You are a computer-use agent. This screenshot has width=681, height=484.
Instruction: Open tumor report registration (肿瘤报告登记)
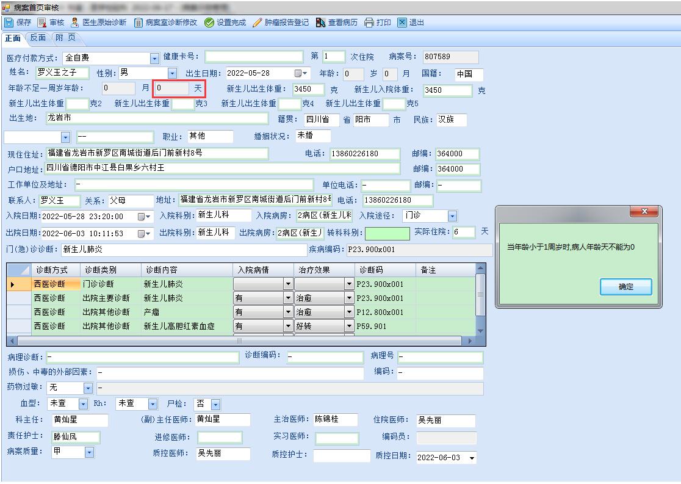[x=281, y=23]
